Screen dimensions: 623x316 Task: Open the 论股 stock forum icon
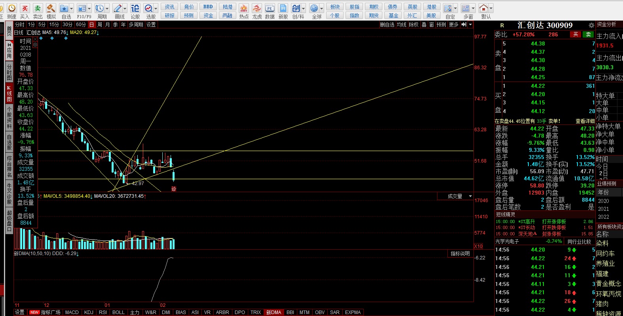point(135,8)
